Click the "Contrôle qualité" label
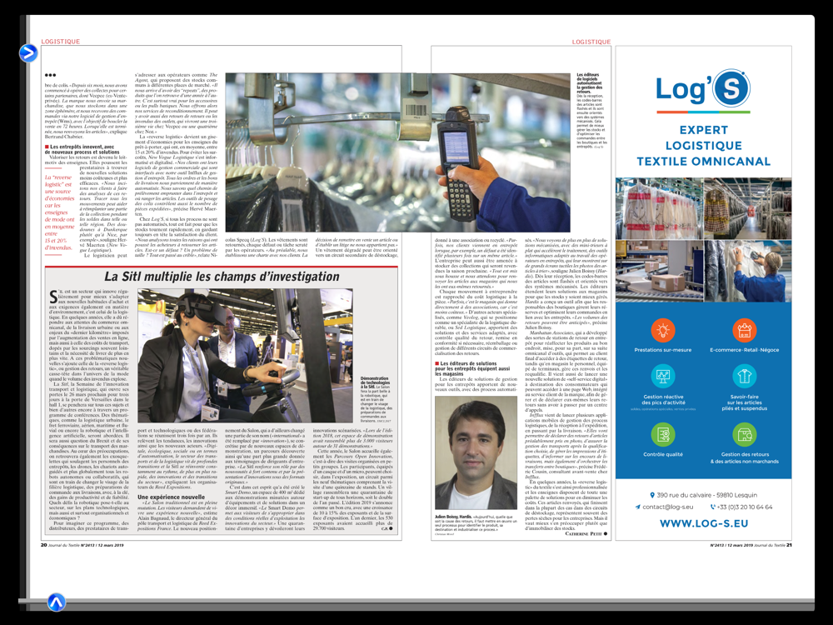Screen dimensions: 833x625 (x=663, y=454)
